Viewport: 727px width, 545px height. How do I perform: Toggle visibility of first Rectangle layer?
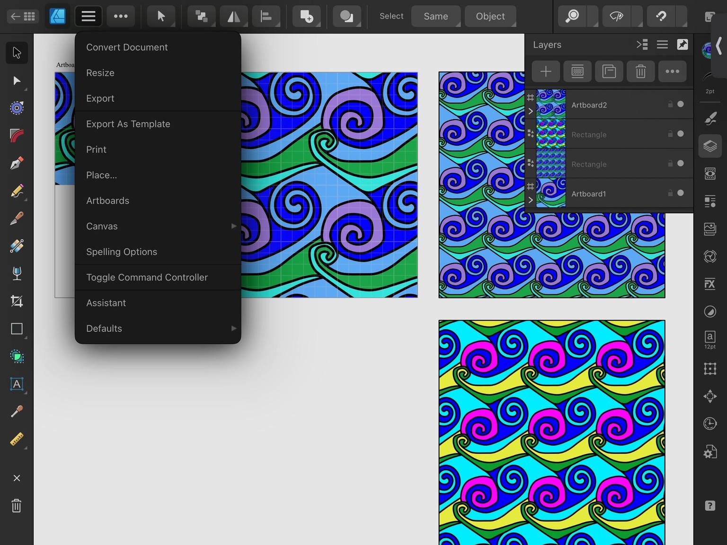681,134
